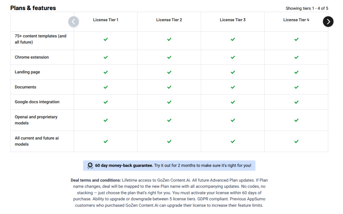Click Tier 3 checkmark for Documents
Screen dimensions: 343x214
coord(233,87)
